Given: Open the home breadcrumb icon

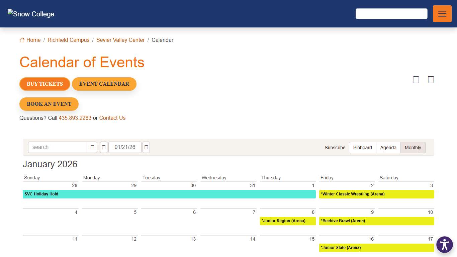Looking at the screenshot, I should pyautogui.click(x=22, y=40).
